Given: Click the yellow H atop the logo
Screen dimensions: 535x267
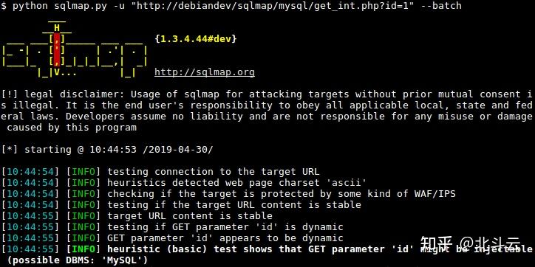Looking at the screenshot, I should click(x=57, y=28).
